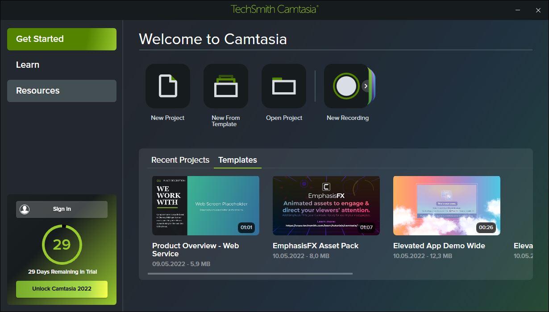Viewport: 549px width, 312px height.
Task: Click the Open Project folder icon
Action: pyautogui.click(x=284, y=86)
